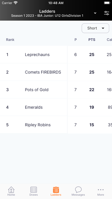Click the battery status icon
Viewport: 112px width, 199px height.
(107, 3)
